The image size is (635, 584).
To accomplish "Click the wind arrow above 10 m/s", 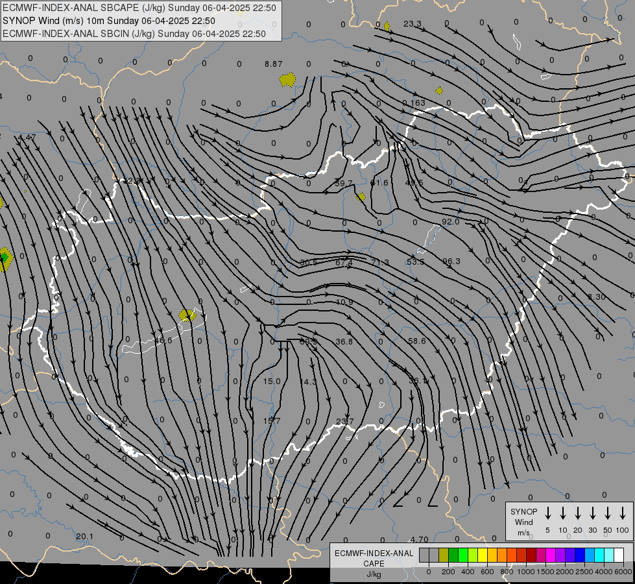I will 562,513.
